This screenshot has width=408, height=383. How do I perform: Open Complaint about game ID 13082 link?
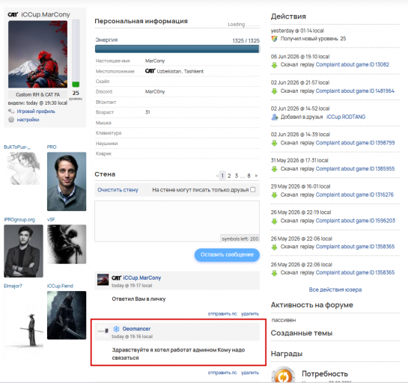point(353,65)
